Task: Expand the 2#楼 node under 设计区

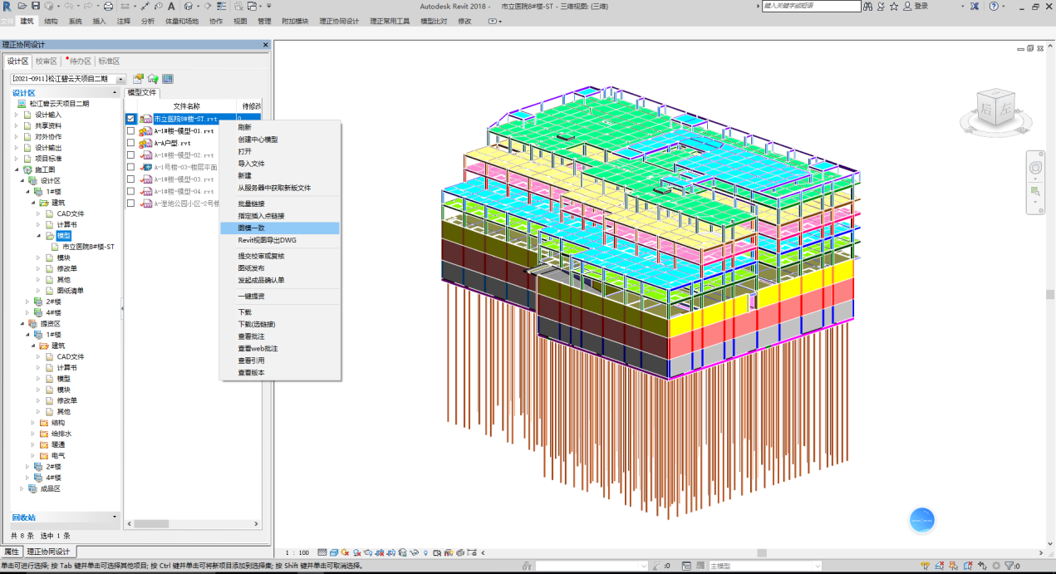Action: [x=27, y=302]
